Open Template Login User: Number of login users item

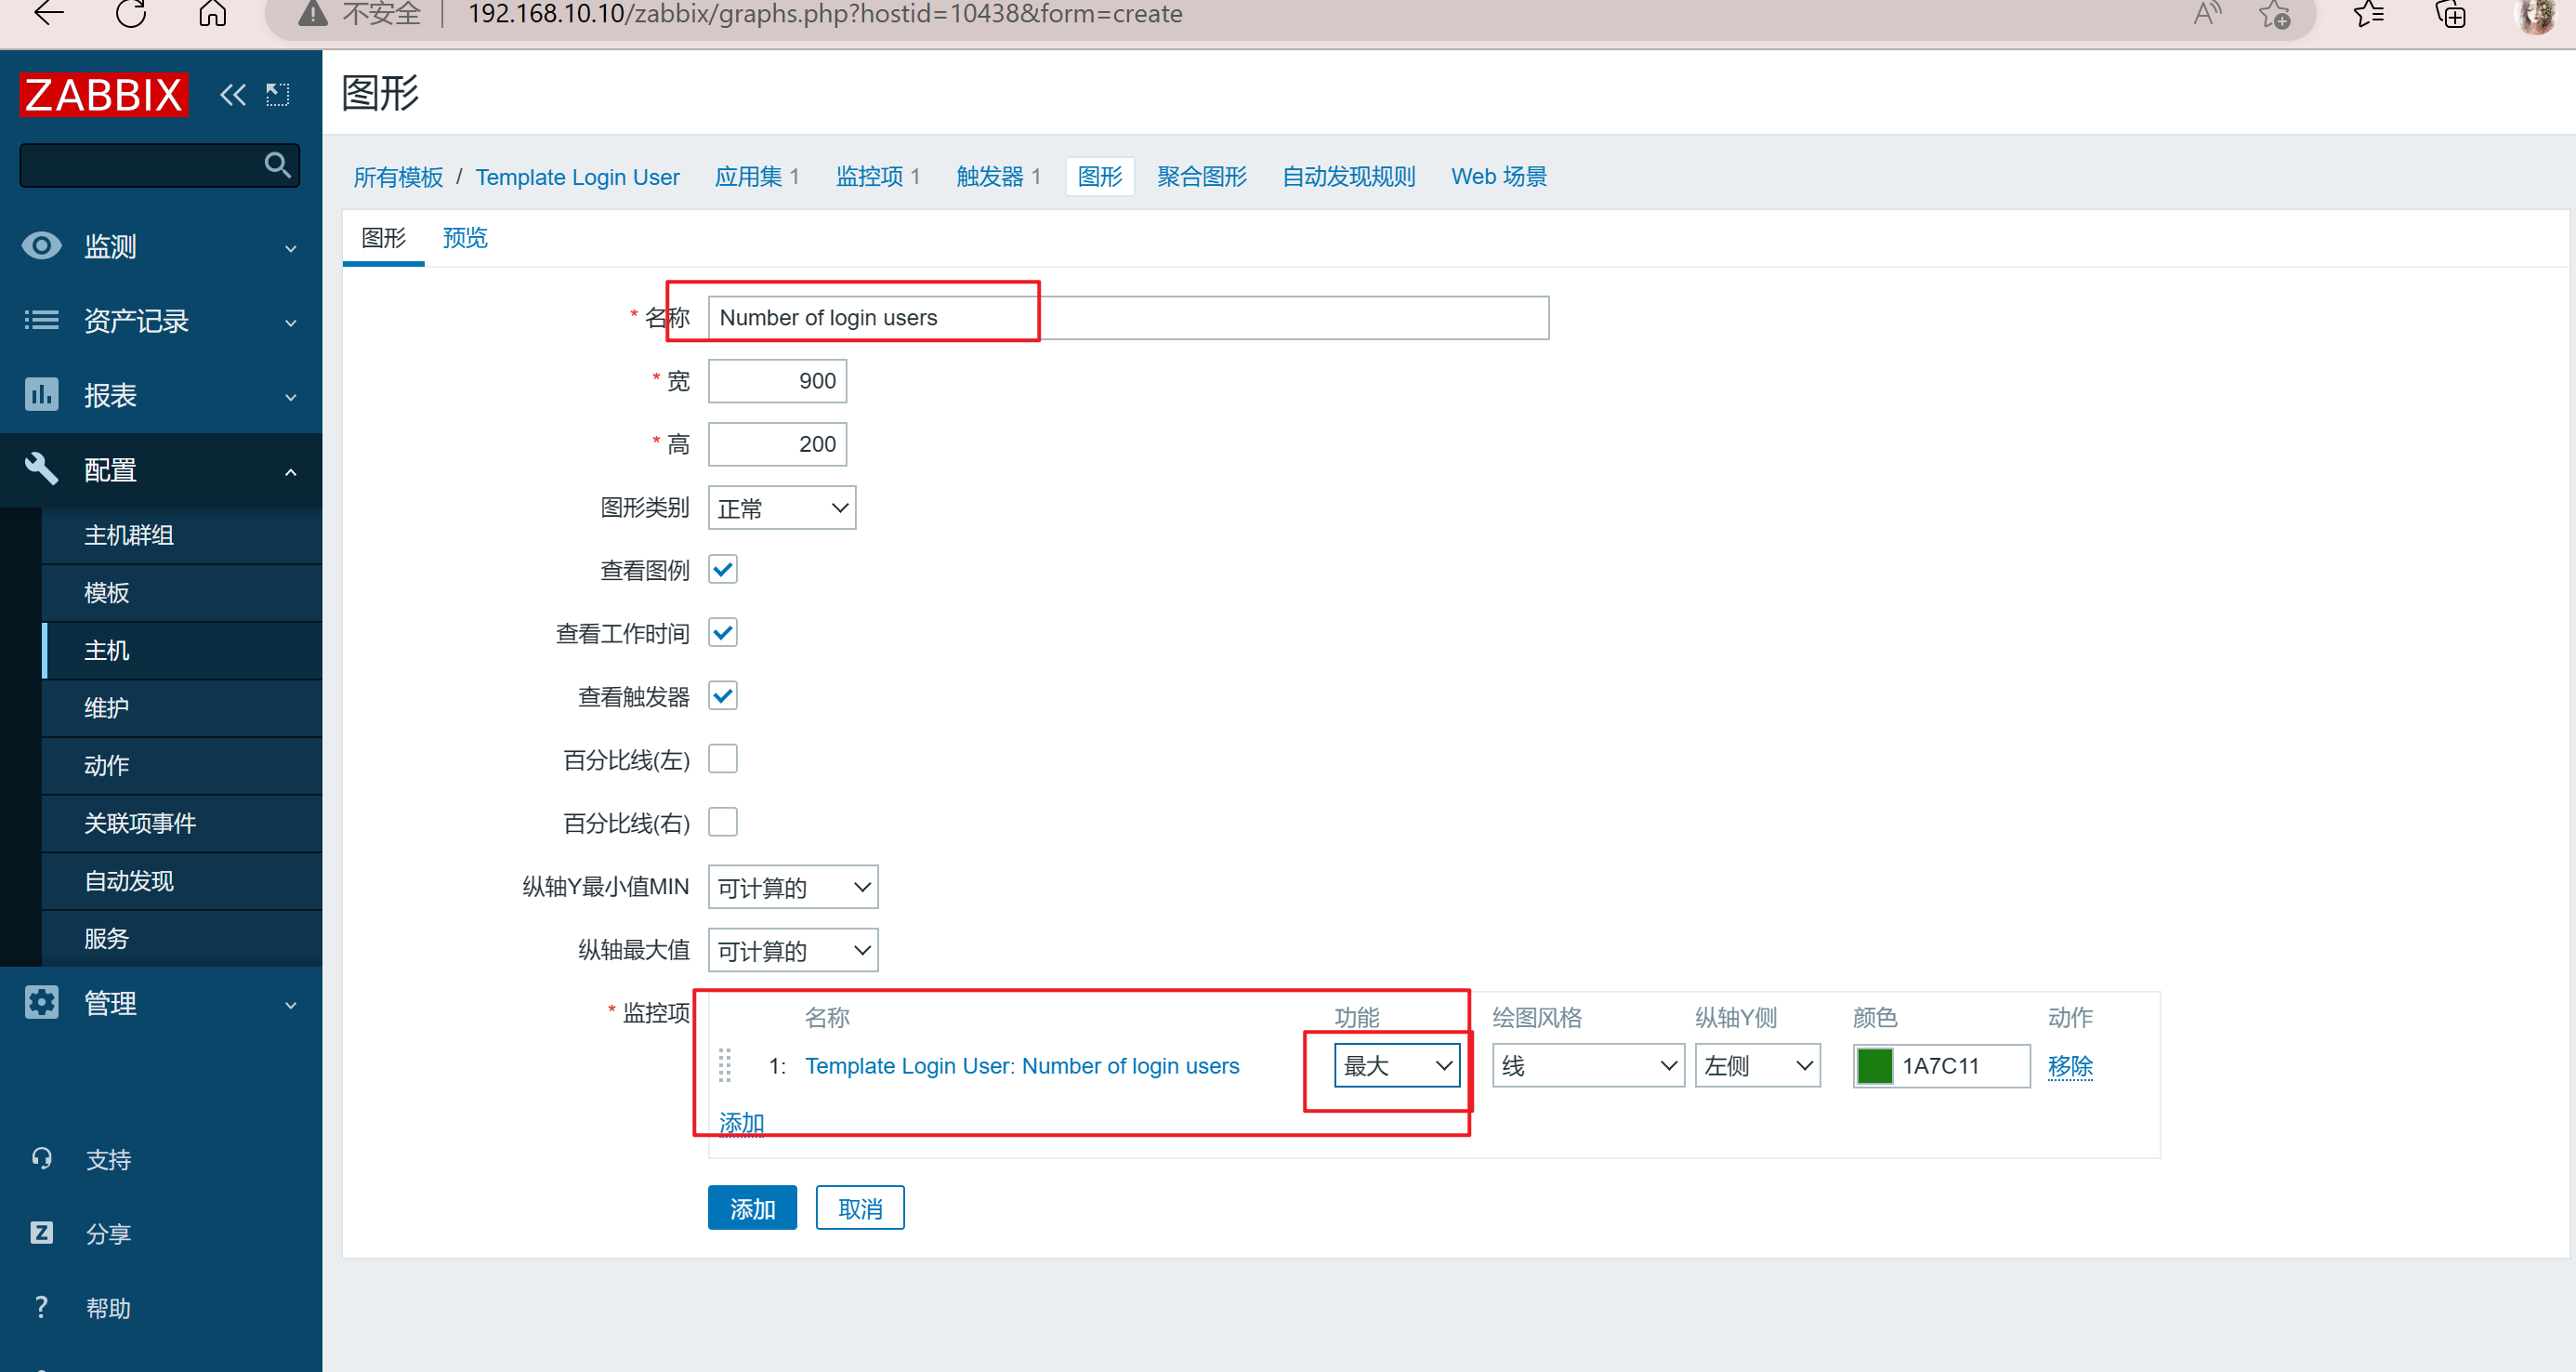point(1022,1066)
